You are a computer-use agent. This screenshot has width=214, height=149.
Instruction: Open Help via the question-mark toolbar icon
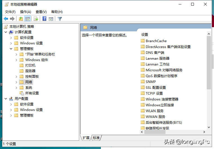[x=45, y=19]
